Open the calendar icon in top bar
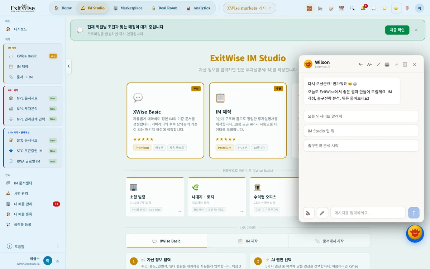This screenshot has width=430, height=269. point(341,8)
